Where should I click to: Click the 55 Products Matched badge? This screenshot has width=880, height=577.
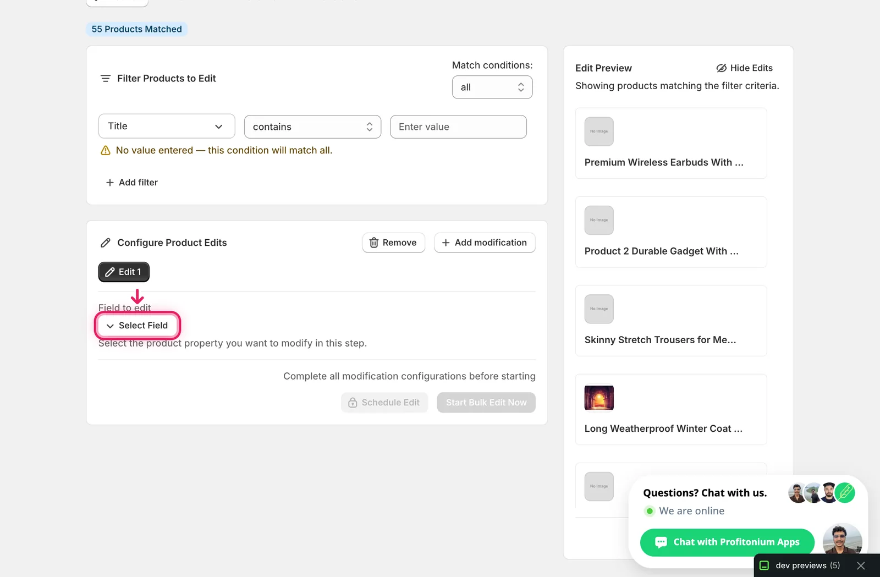pos(137,29)
